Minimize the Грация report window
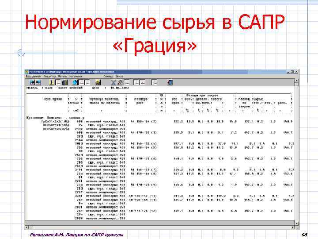Image resolution: width=318 pixels, height=239 pixels. (x=288, y=72)
